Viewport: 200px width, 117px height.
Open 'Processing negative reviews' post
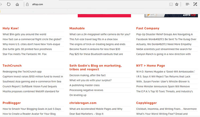tap(86, 90)
